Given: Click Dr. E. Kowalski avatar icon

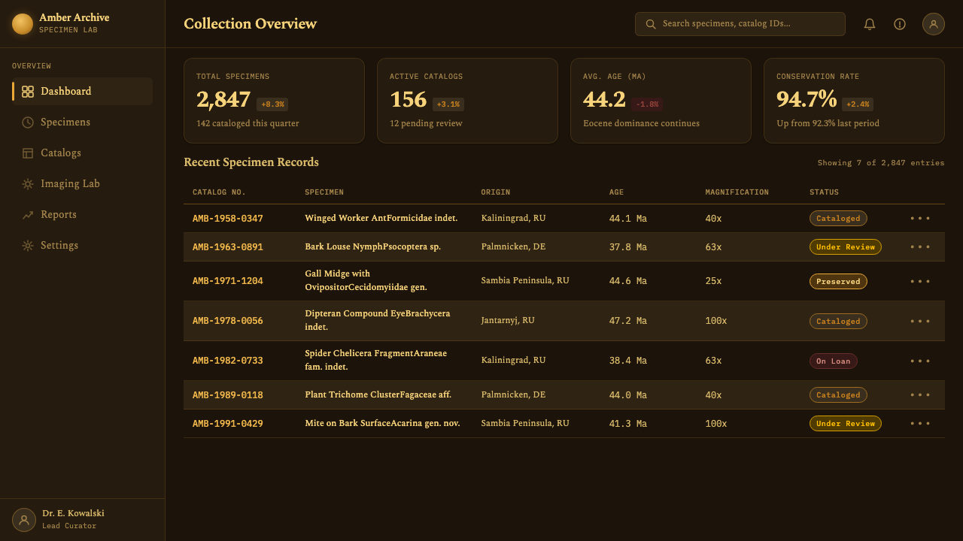Looking at the screenshot, I should click(24, 520).
